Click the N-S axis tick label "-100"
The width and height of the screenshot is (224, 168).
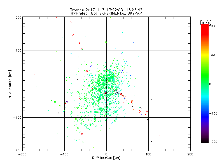coord(17,118)
